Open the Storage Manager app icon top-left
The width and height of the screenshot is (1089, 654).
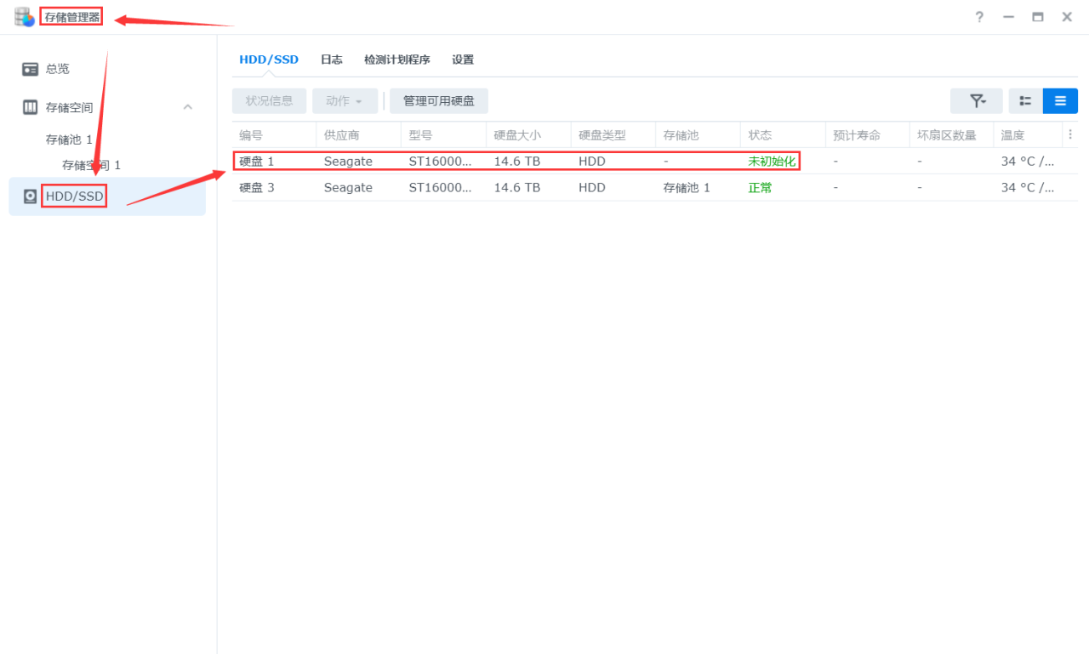coord(25,16)
